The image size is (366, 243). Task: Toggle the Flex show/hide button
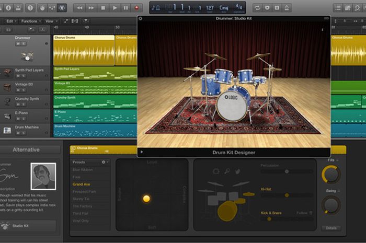[x=75, y=21]
